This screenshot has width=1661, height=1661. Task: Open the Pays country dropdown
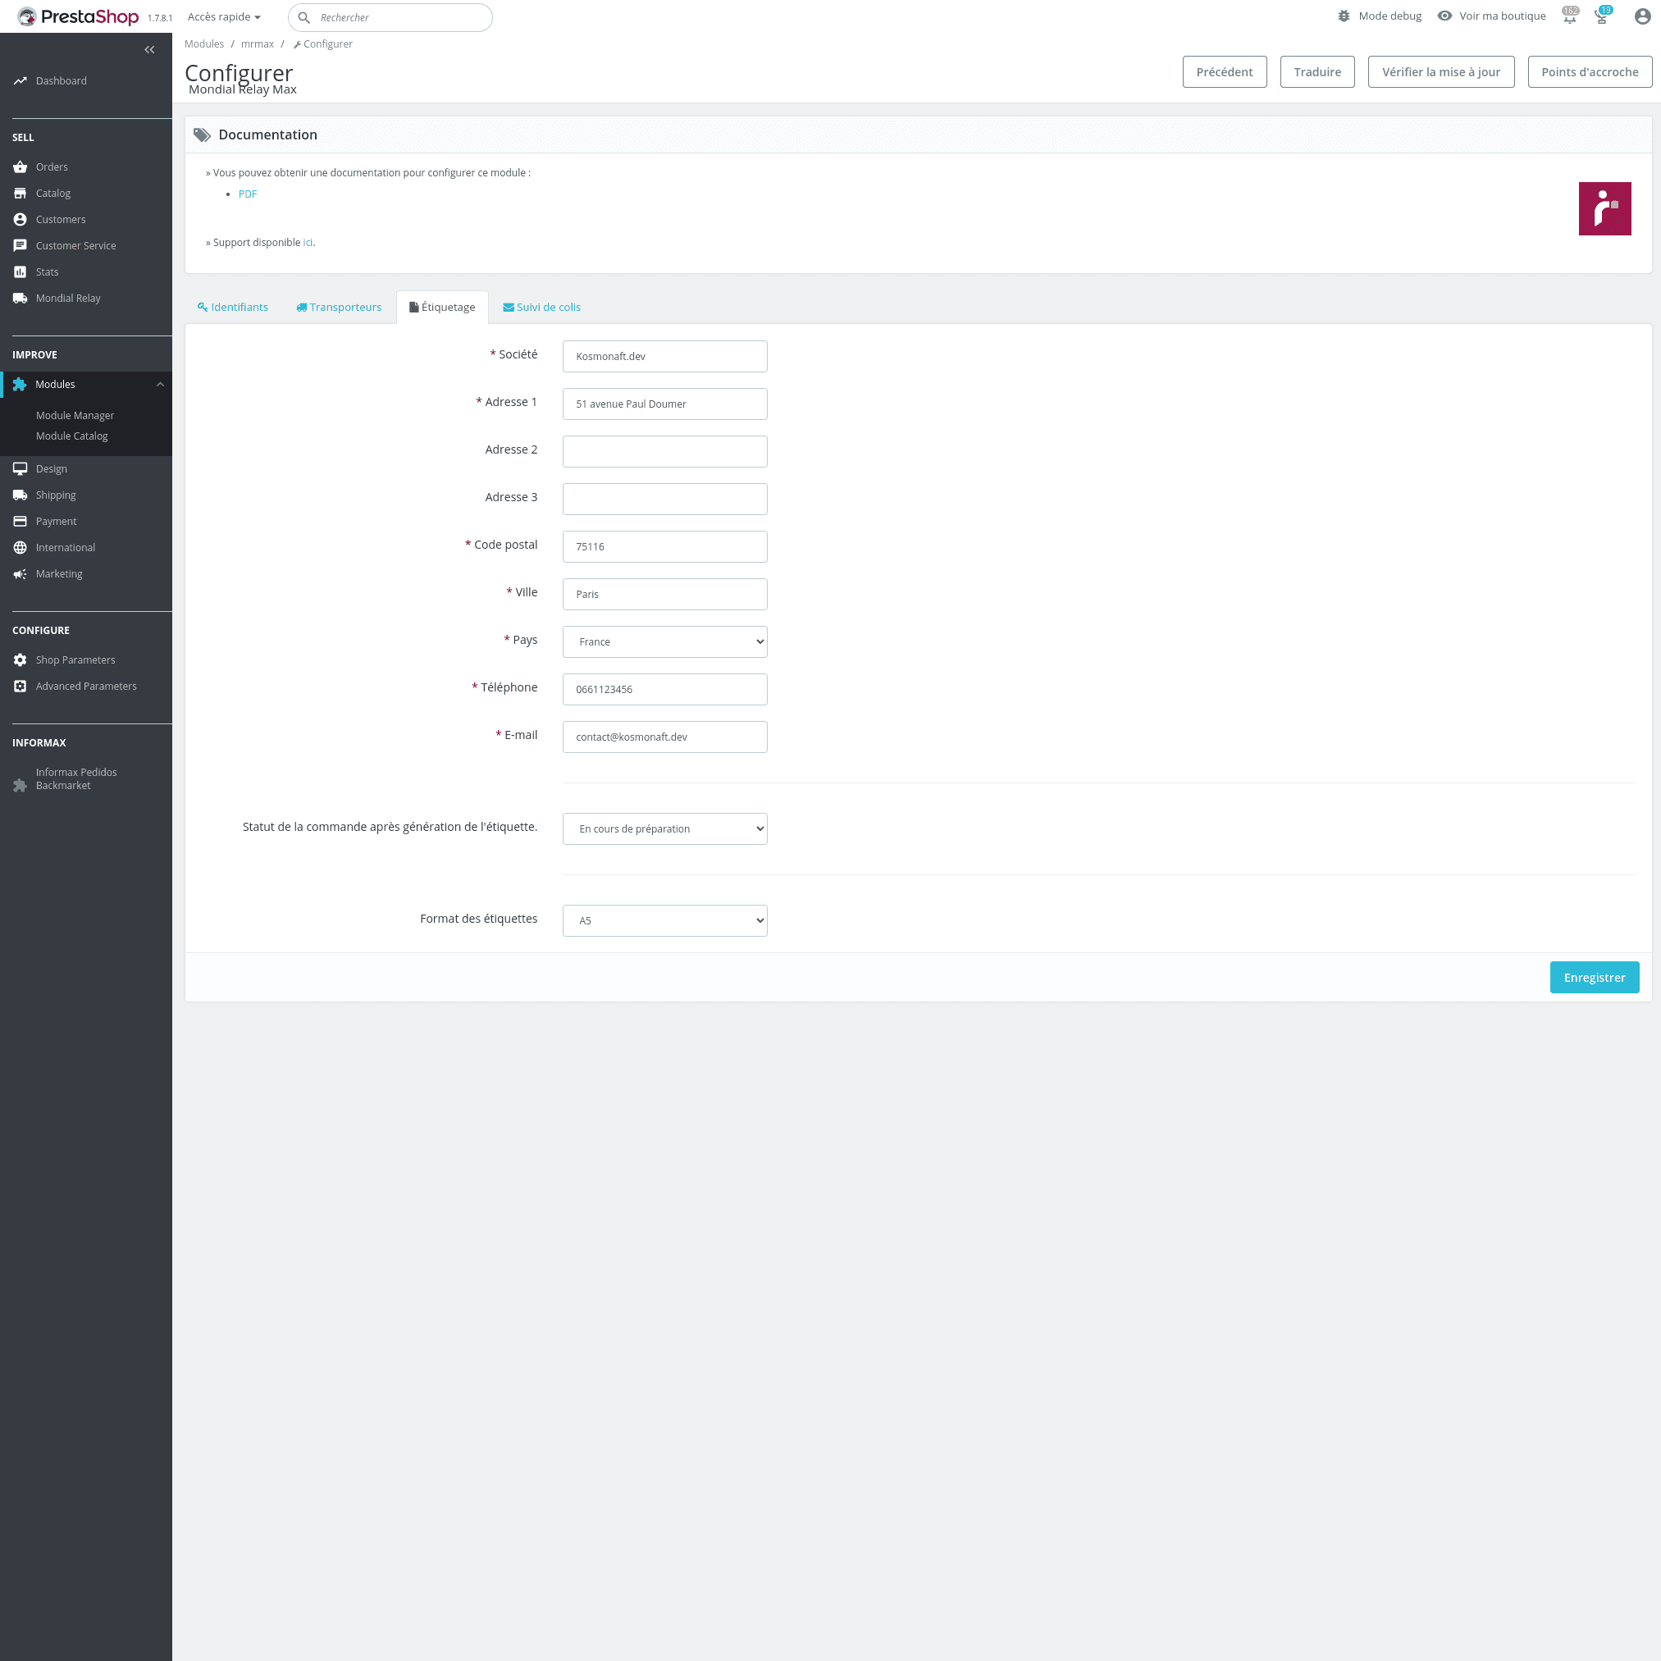tap(664, 642)
